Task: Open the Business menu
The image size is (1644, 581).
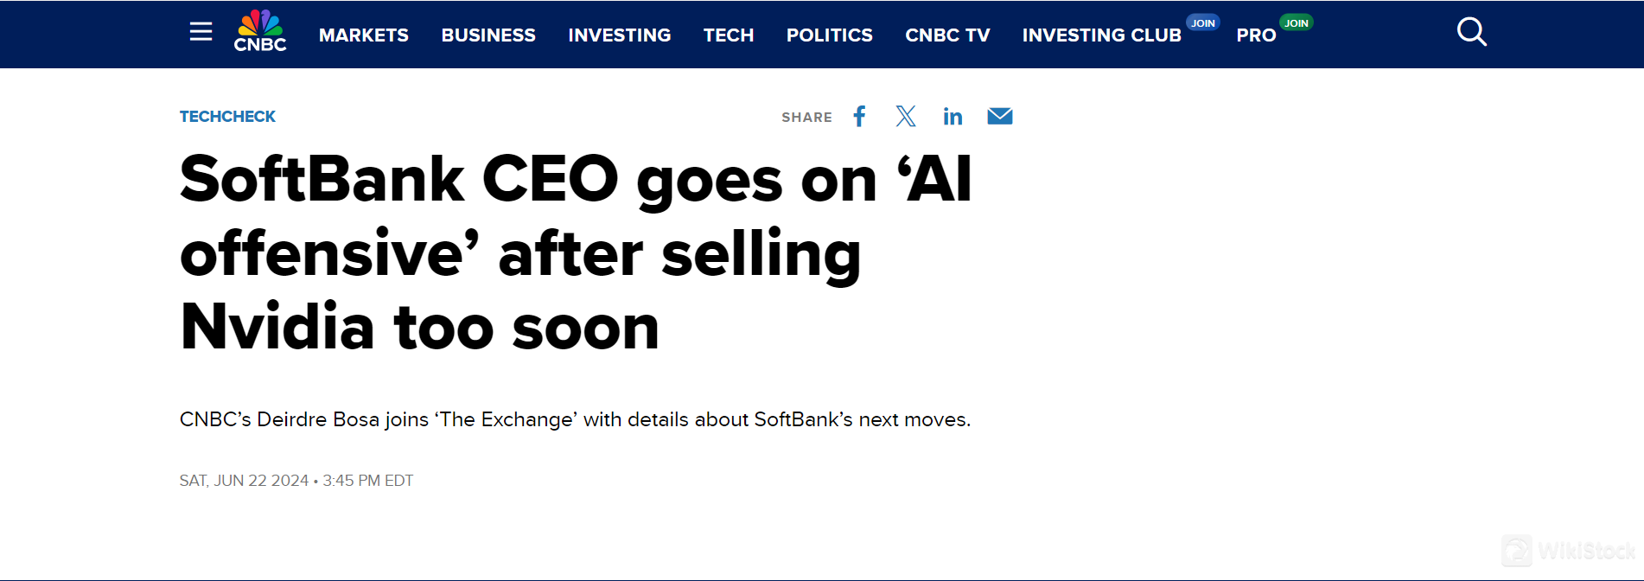Action: pyautogui.click(x=488, y=35)
